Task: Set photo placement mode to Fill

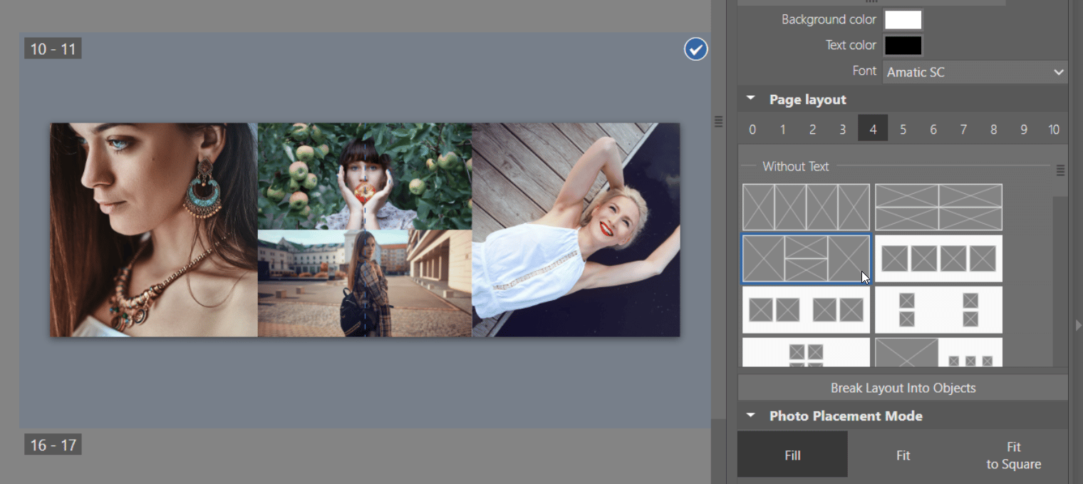Action: point(792,455)
